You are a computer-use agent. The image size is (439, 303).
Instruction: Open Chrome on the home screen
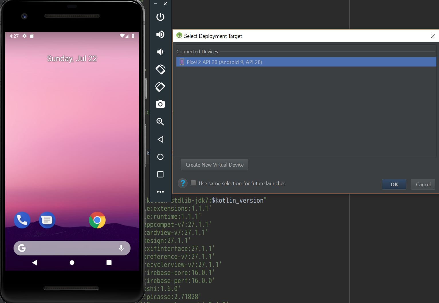coord(97,220)
